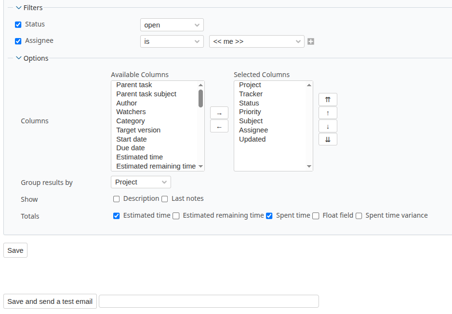Collapse the Filters section chevron
The image size is (452, 314).
tap(19, 8)
